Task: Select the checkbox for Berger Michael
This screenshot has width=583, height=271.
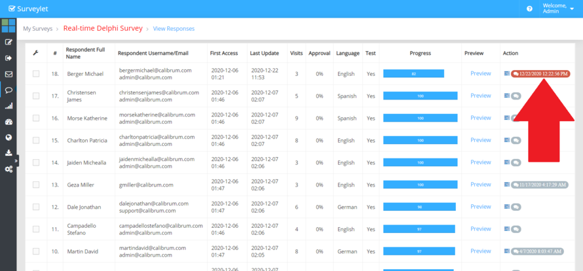Action: [36, 74]
